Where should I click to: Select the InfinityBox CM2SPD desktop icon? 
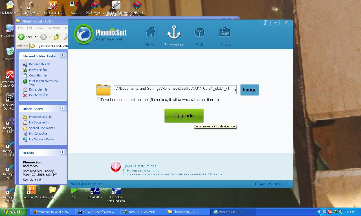click(x=10, y=194)
